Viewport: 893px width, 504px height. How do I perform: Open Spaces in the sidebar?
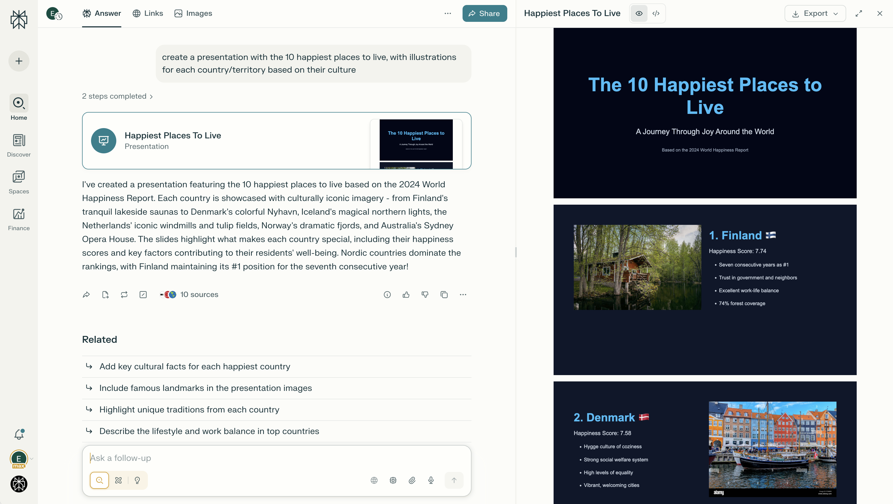[19, 182]
